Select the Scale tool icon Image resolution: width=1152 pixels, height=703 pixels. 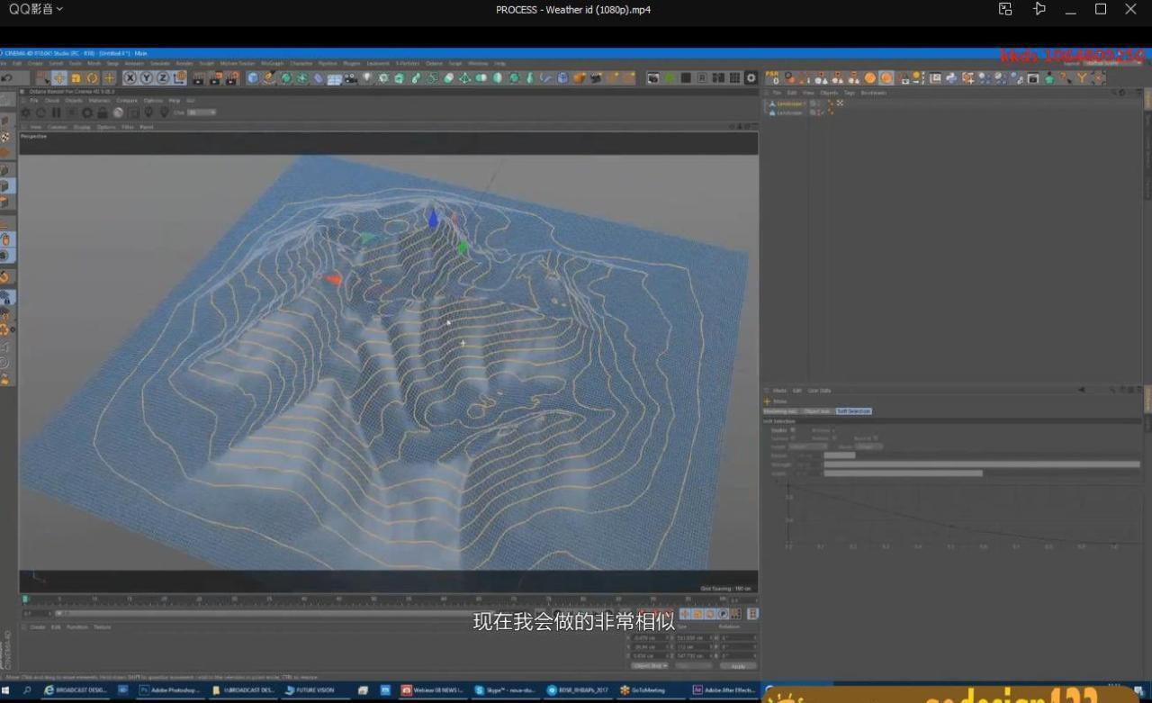[x=76, y=78]
